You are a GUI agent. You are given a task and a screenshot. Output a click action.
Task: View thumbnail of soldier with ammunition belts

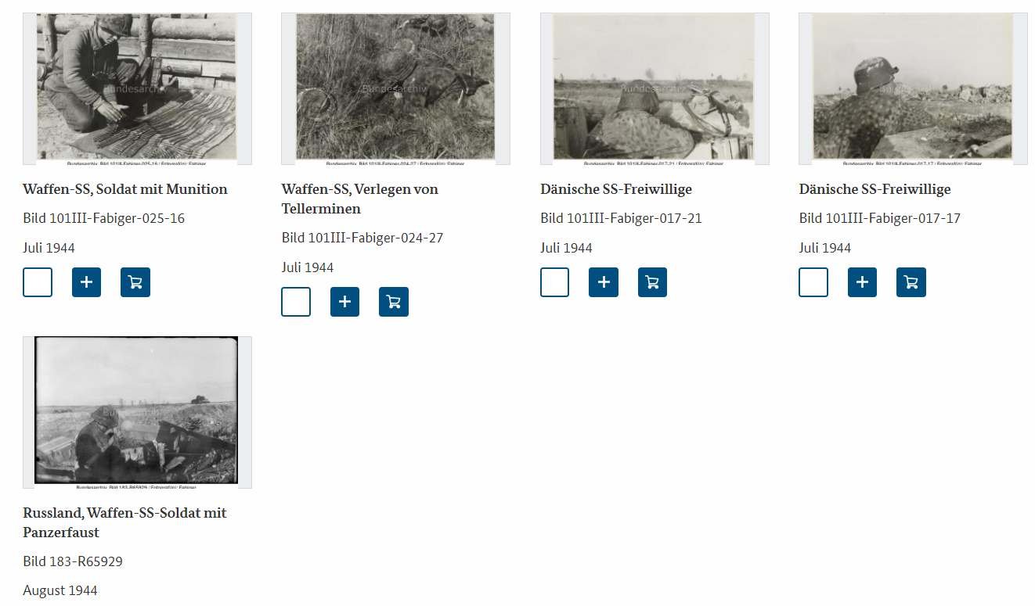coord(137,88)
